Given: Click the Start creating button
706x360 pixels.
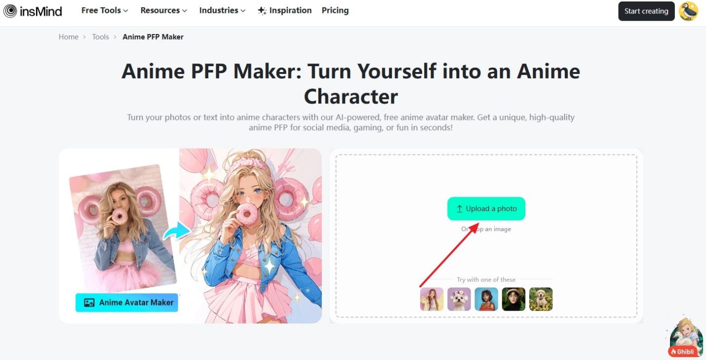Looking at the screenshot, I should point(646,11).
